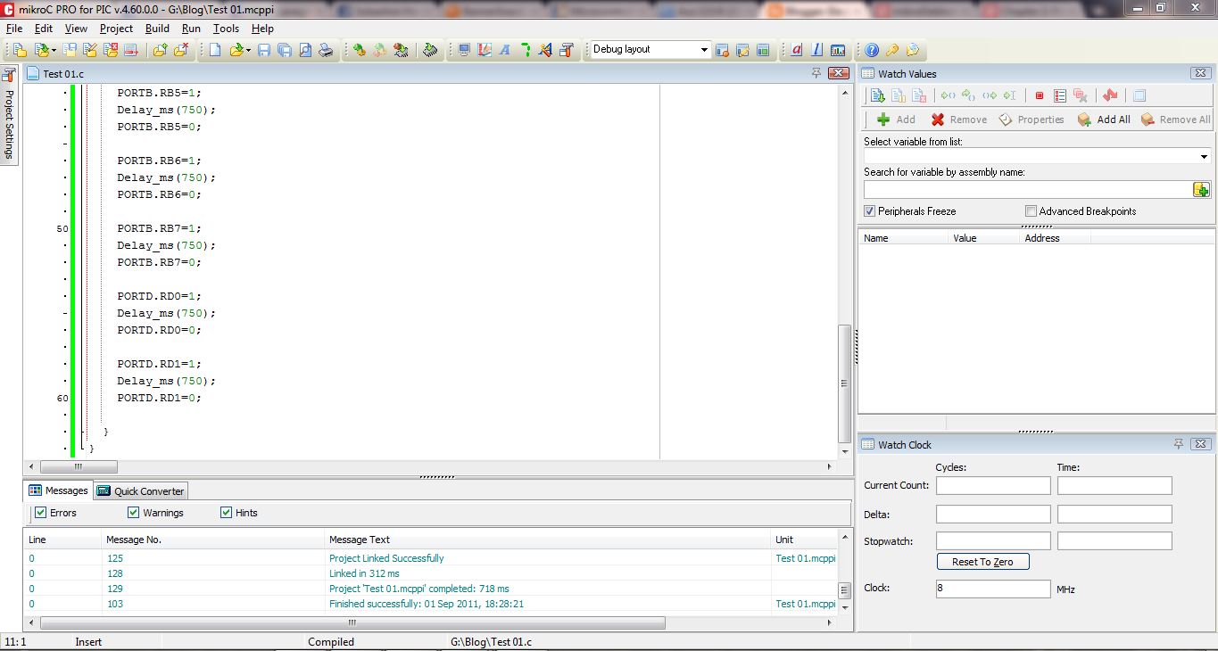The height and width of the screenshot is (651, 1218).
Task: Expand the 'Select variable from list' dropdown
Action: coord(1205,156)
